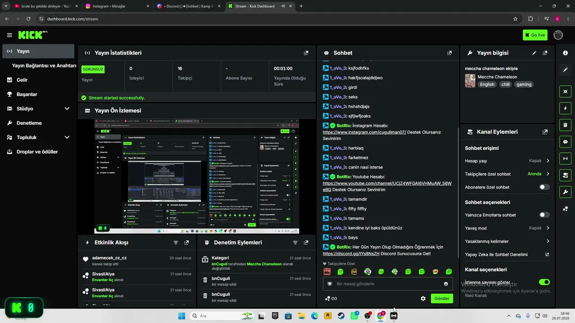The height and width of the screenshot is (323, 575).
Task: Toggle the wrench icon in right rail
Action: (565, 192)
